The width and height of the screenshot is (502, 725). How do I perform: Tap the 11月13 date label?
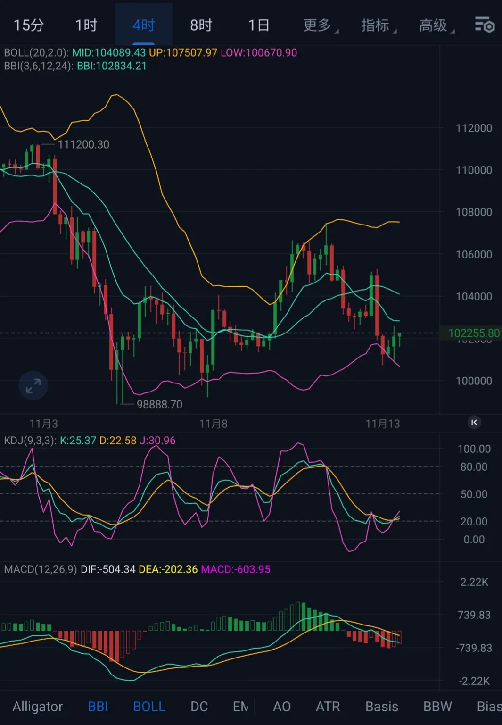[x=383, y=424]
